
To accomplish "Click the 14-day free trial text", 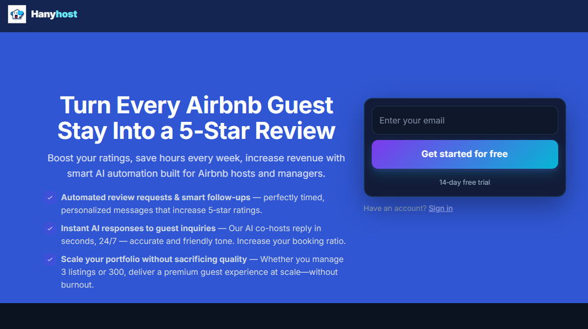I will tap(465, 182).
